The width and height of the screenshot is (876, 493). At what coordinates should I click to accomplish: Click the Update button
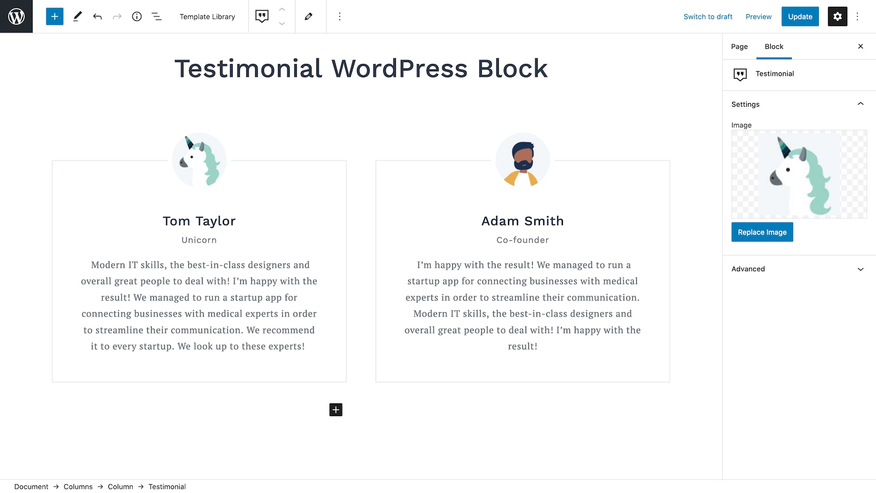[x=800, y=16]
